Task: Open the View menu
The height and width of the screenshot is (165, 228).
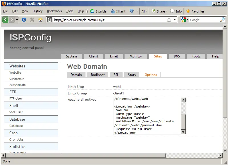Action: coord(25,11)
